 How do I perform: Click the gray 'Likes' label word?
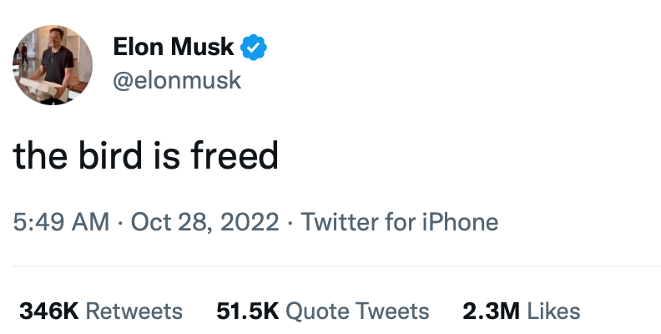click(x=554, y=311)
